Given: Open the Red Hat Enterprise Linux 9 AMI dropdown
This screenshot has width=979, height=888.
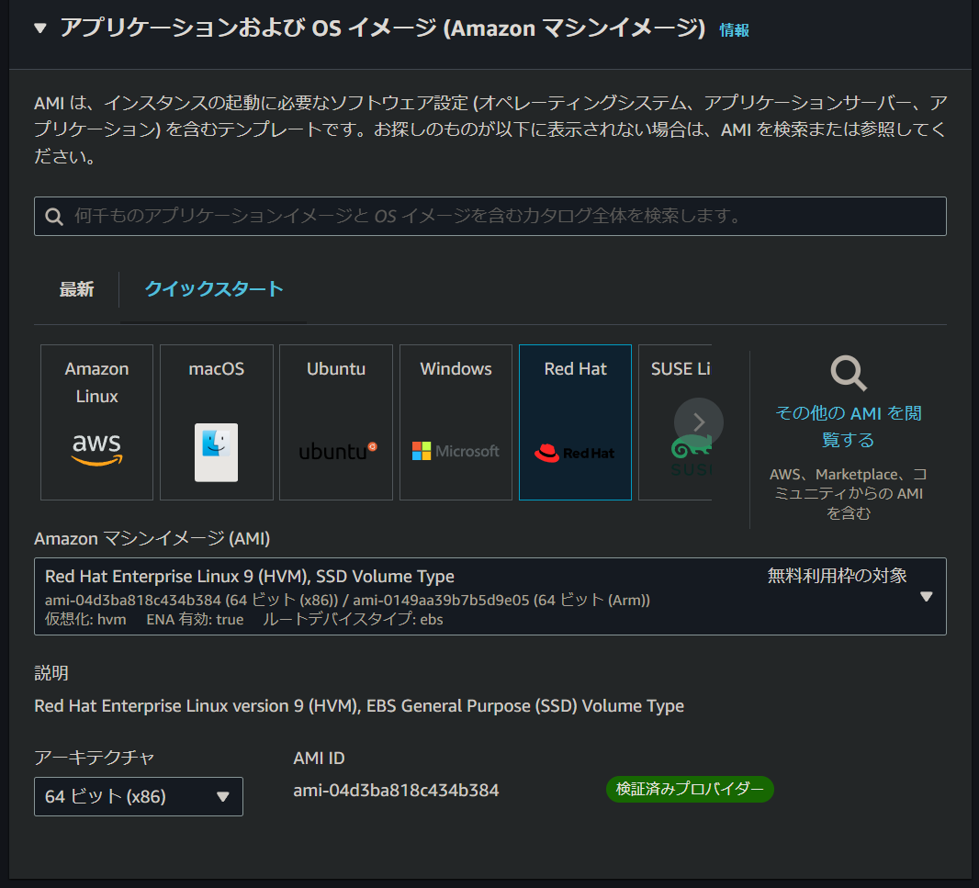Looking at the screenshot, I should tap(490, 596).
